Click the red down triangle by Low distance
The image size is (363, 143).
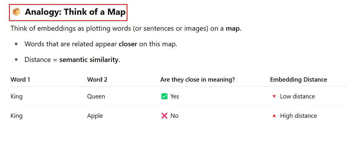tap(274, 96)
